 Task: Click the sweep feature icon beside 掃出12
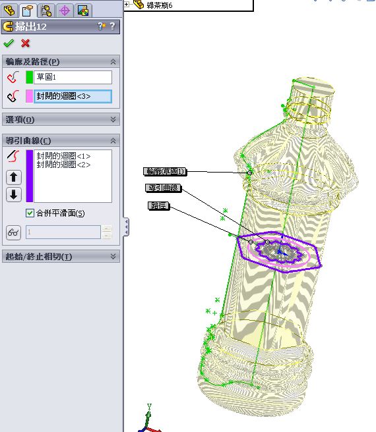(x=8, y=26)
